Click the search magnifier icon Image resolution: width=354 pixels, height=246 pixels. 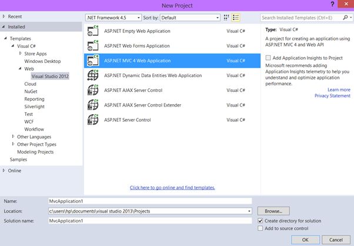click(x=345, y=18)
